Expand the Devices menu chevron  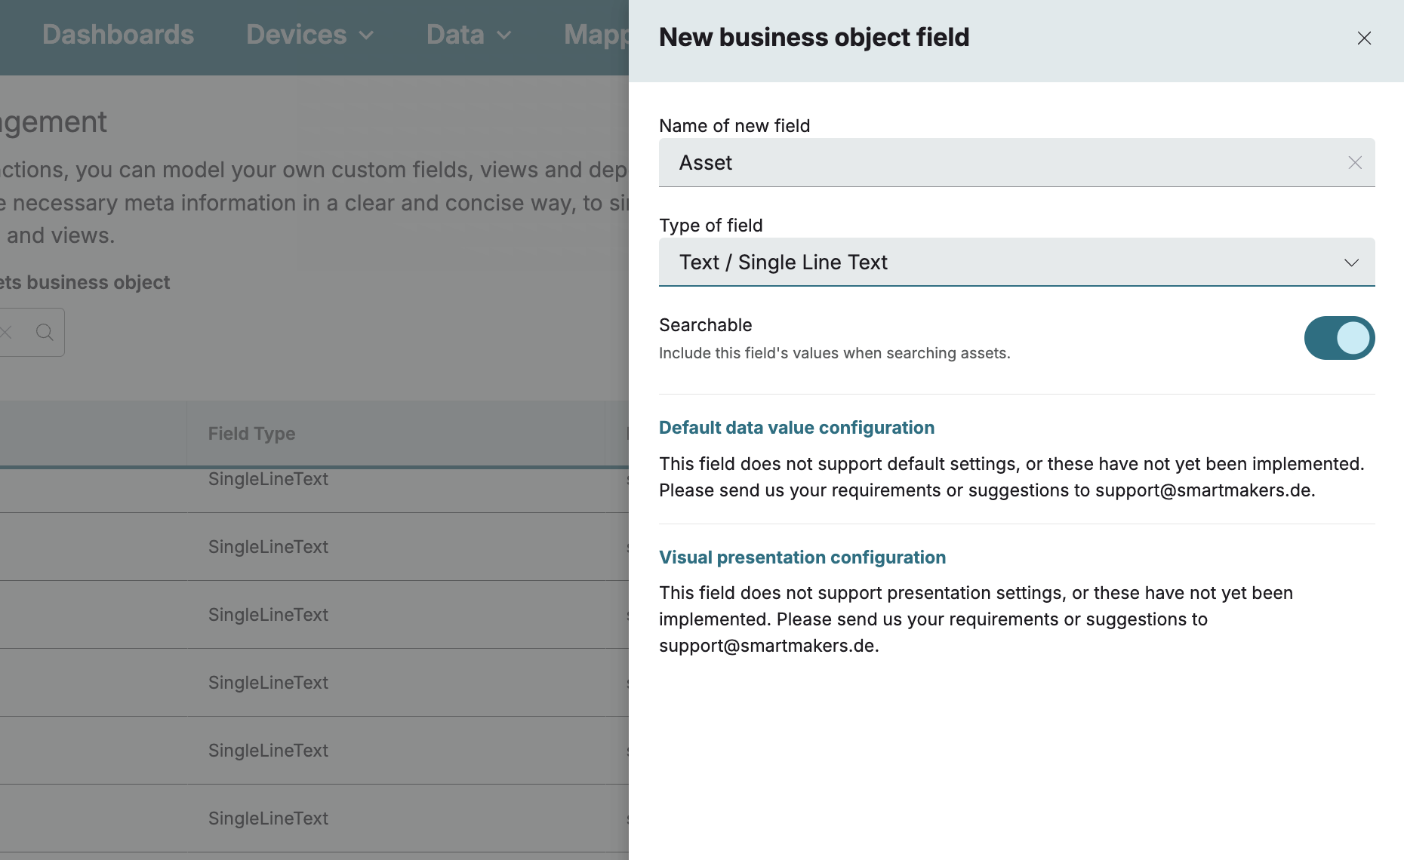point(366,35)
